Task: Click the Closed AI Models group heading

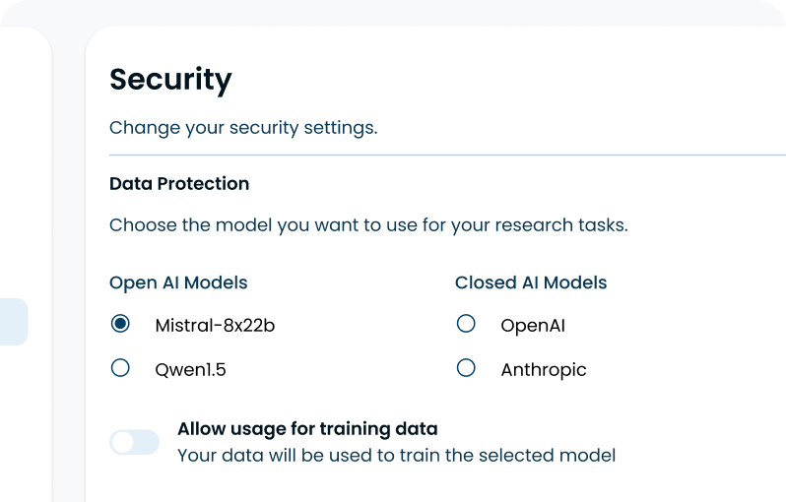Action: coord(531,282)
